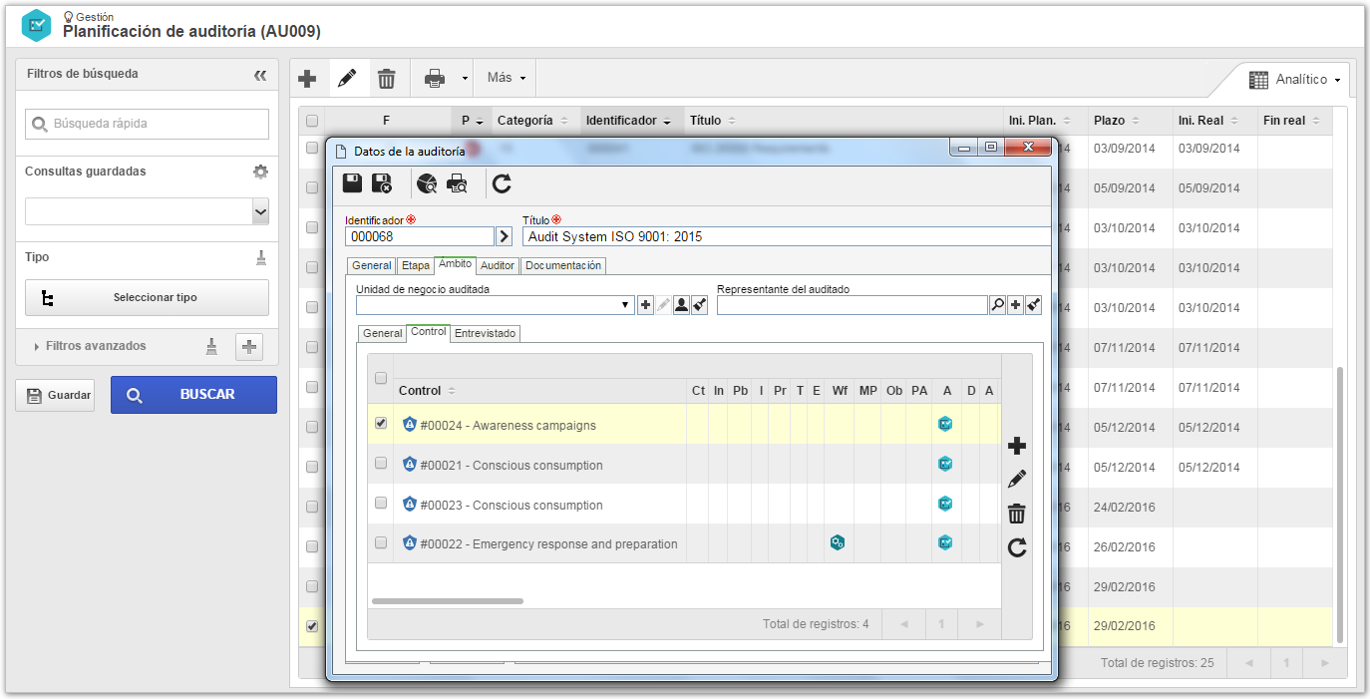This screenshot has height=699, width=1370.
Task: Click the save icon in audit dialog
Action: pos(352,182)
